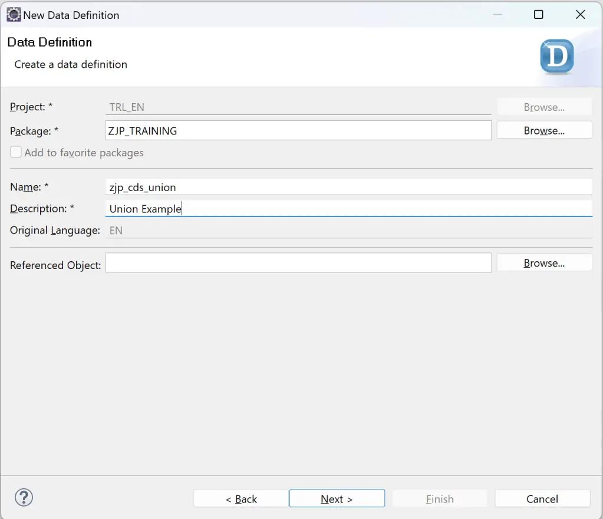The image size is (603, 519).
Task: Click the Original Language field EN
Action: pos(349,230)
